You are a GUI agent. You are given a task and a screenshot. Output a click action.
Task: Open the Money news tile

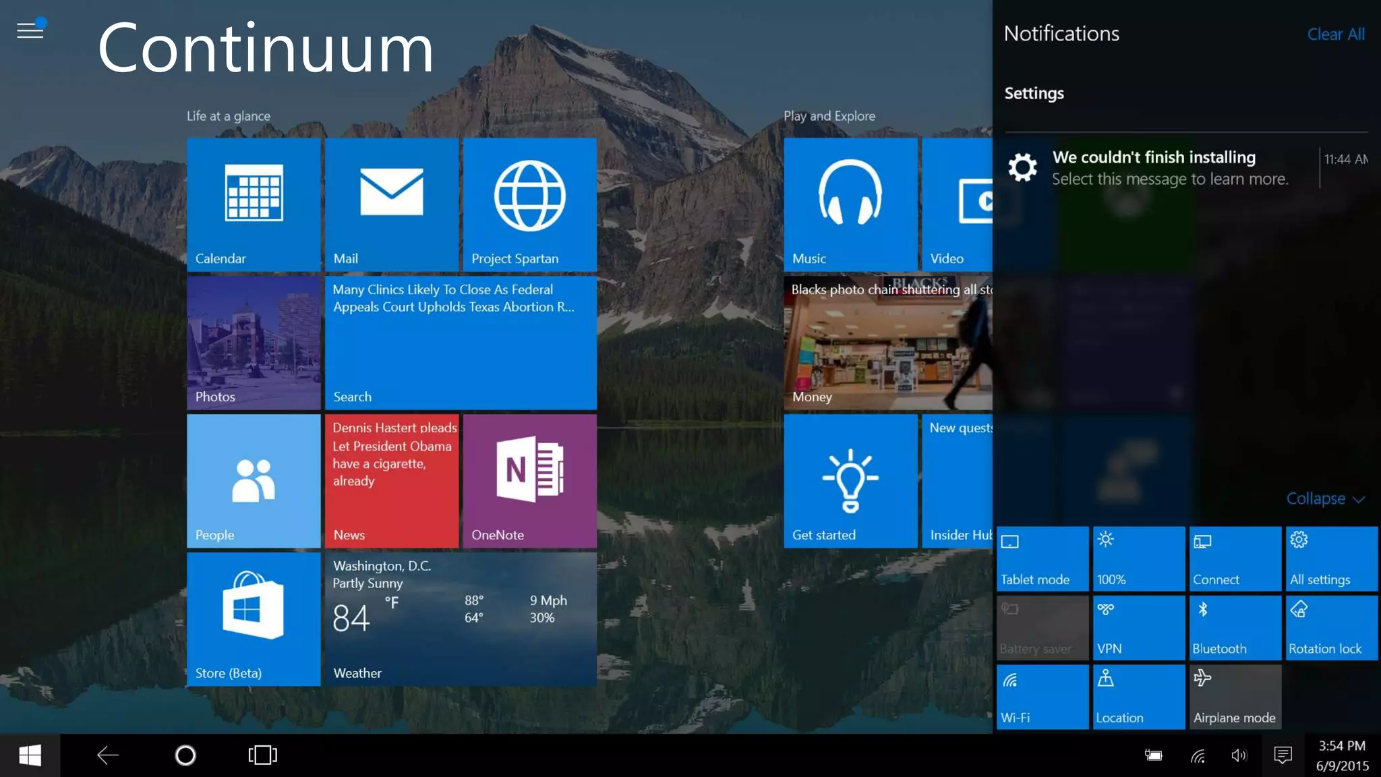(888, 343)
